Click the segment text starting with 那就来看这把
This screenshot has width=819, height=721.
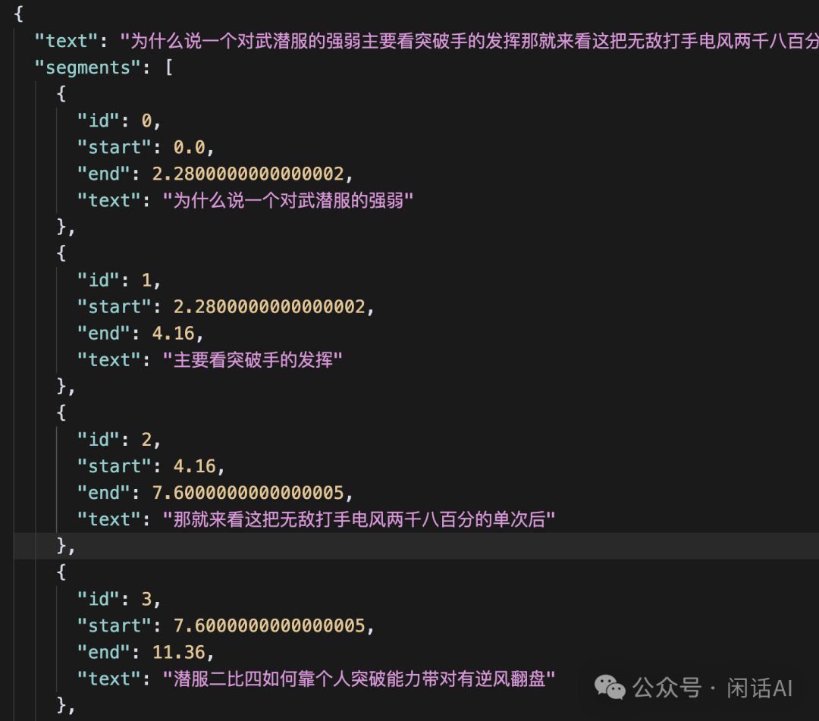point(359,519)
